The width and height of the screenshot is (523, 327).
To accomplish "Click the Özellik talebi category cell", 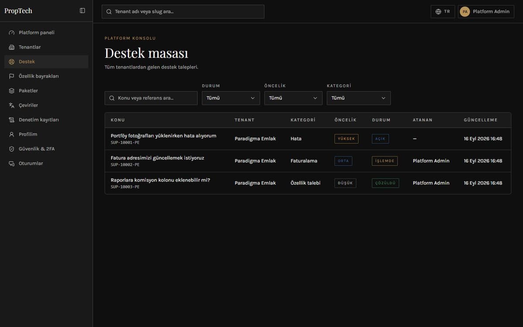I will [306, 183].
